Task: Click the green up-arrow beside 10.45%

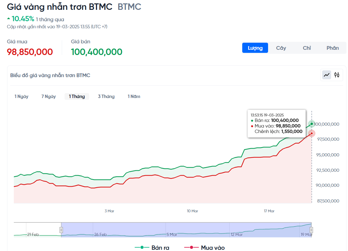Action: point(9,19)
